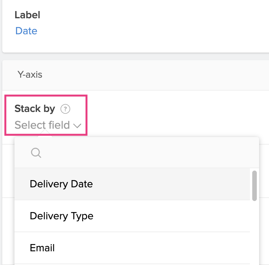Click the dropdown list scrollbar thumb

click(x=254, y=185)
